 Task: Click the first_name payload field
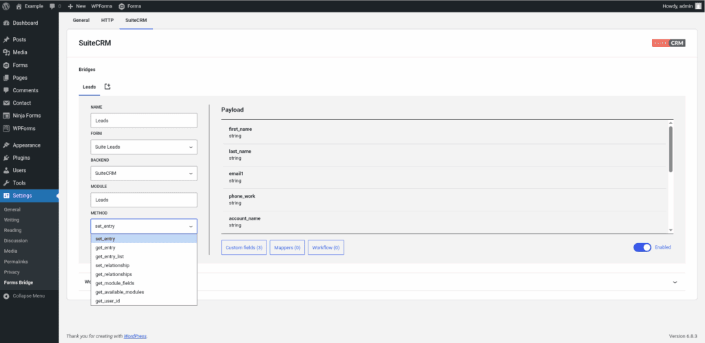click(x=443, y=132)
